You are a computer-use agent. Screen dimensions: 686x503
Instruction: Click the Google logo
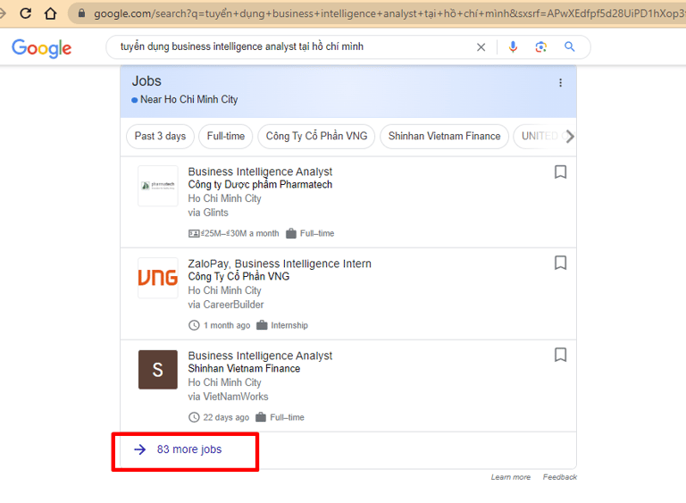click(42, 48)
